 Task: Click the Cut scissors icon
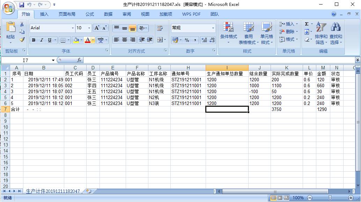22,24
